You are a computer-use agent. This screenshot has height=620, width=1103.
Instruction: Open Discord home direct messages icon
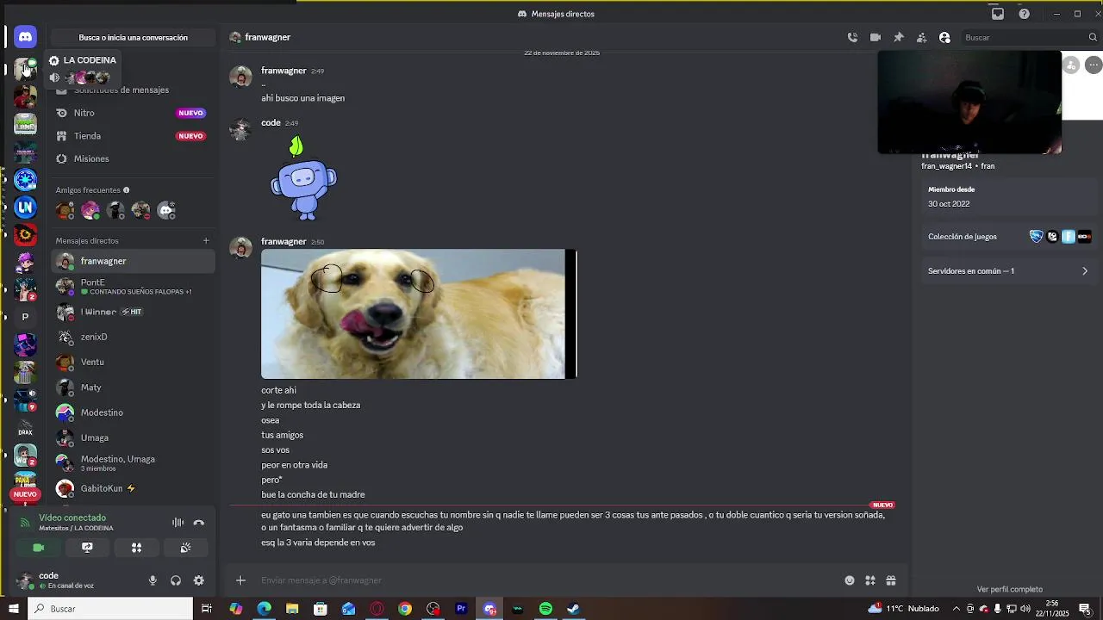[25, 37]
